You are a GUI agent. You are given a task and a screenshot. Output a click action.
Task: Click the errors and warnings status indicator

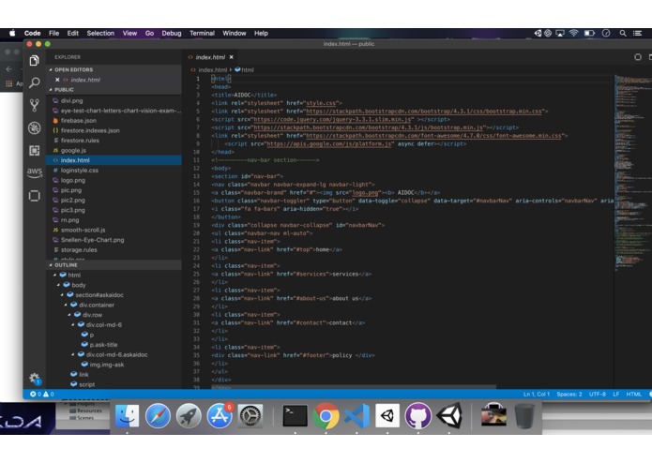[x=42, y=394]
